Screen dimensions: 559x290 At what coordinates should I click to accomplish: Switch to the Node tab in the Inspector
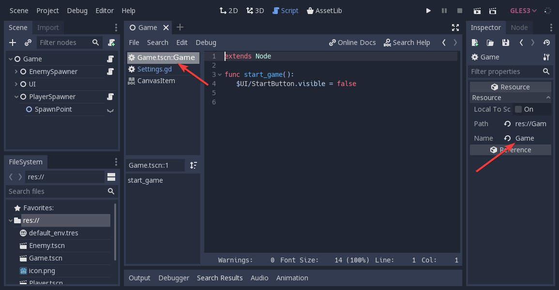(x=519, y=28)
